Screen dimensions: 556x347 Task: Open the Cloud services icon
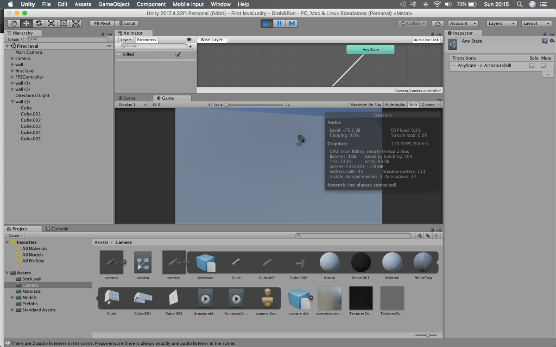pyautogui.click(x=438, y=23)
